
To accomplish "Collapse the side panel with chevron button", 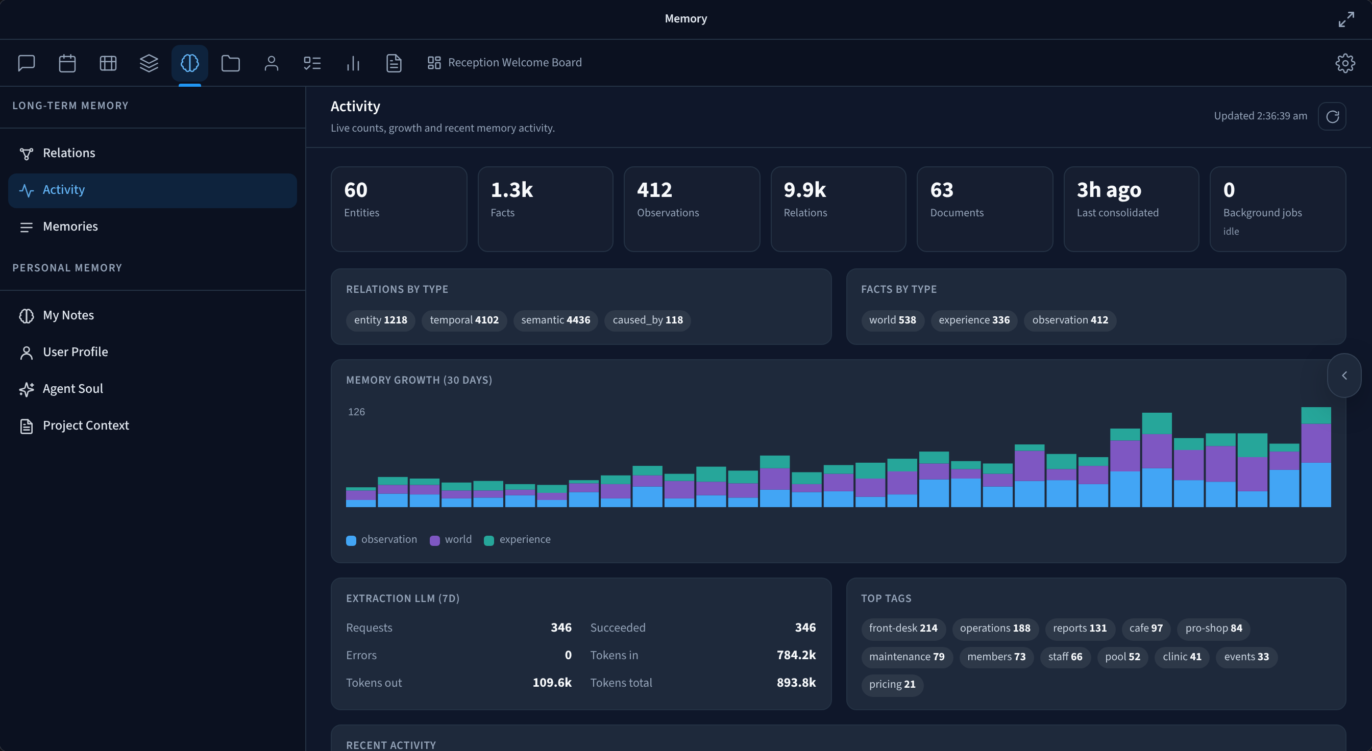I will tap(1344, 375).
